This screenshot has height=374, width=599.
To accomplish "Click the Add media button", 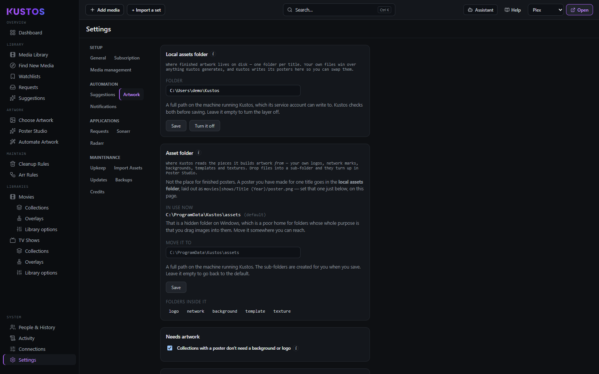I will (105, 10).
